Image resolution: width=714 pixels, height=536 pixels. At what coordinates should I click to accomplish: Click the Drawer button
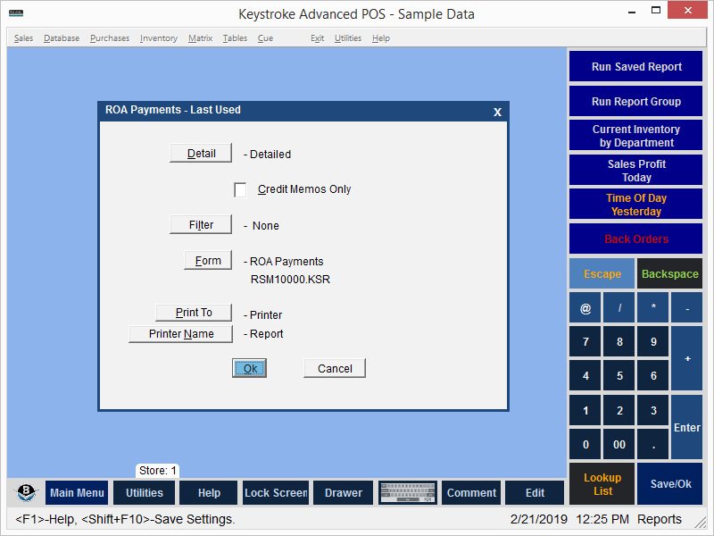[x=344, y=493]
